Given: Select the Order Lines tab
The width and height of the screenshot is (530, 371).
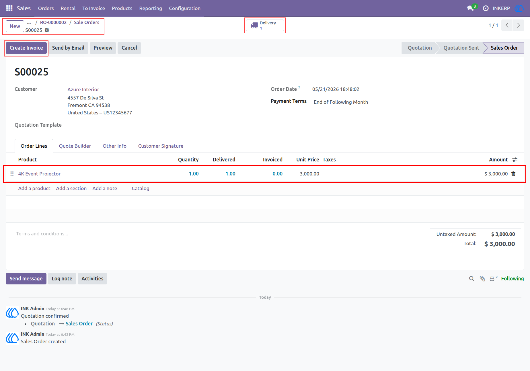Looking at the screenshot, I should (34, 146).
